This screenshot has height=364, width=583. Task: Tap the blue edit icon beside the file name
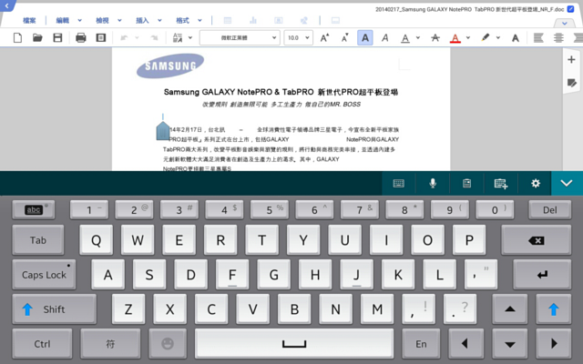tap(571, 9)
